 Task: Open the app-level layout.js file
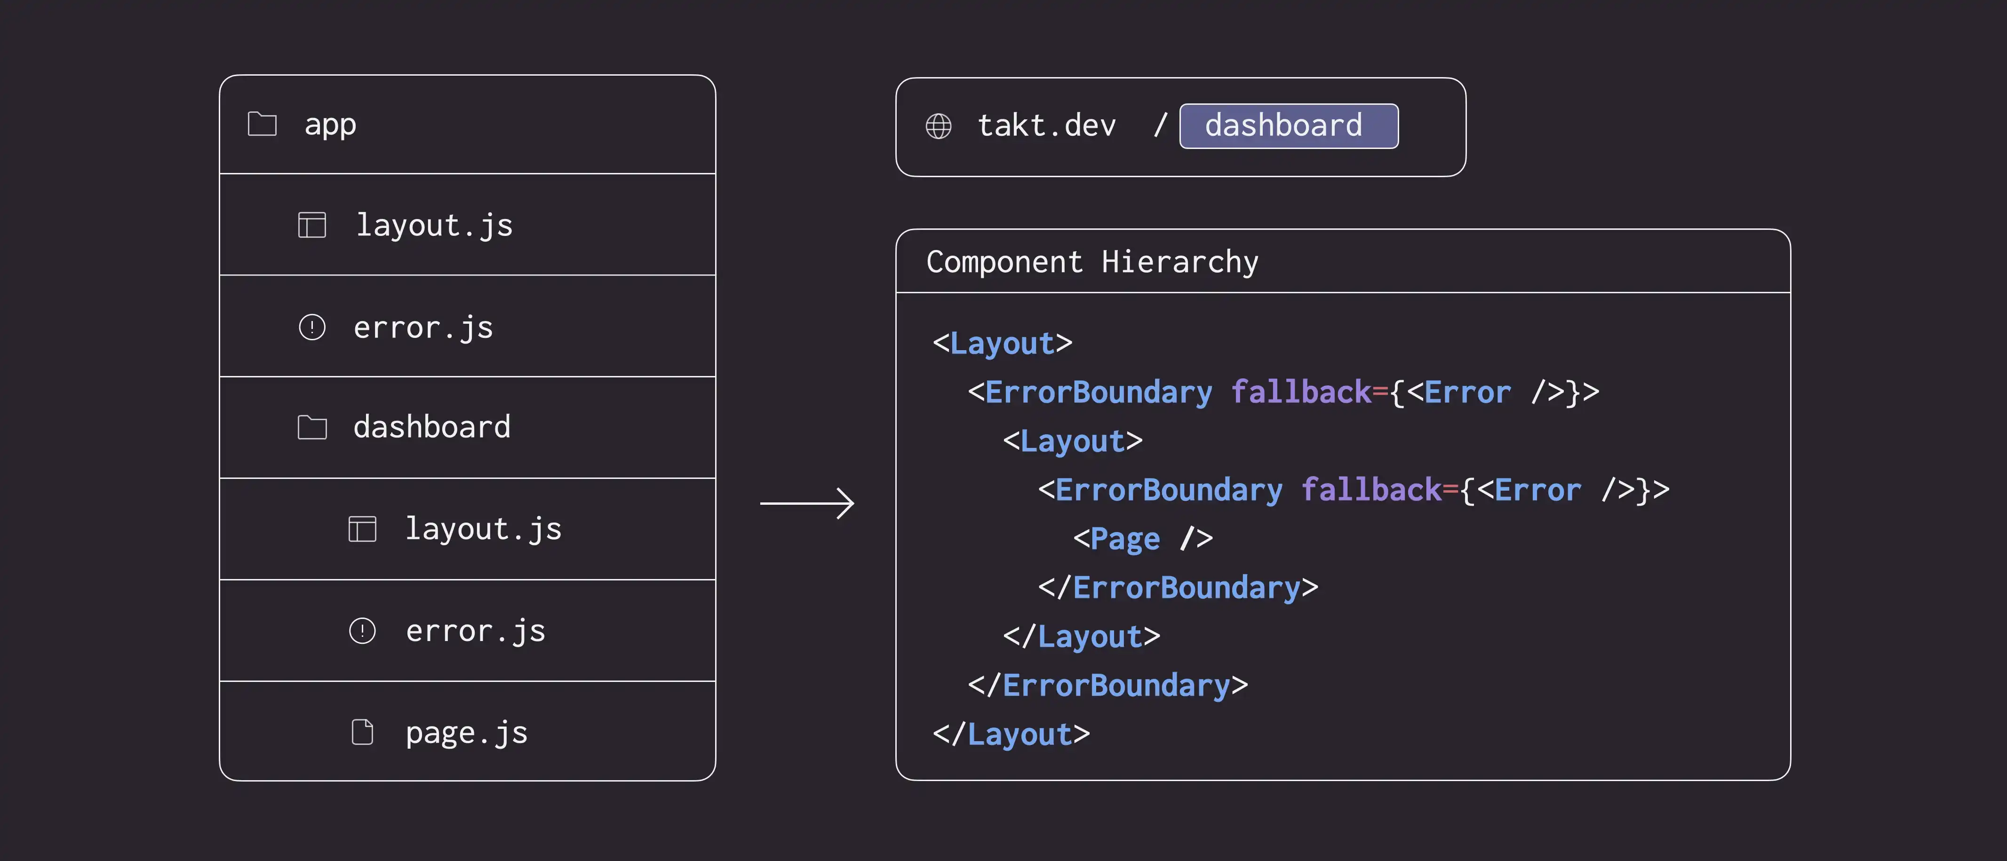pyautogui.click(x=435, y=226)
